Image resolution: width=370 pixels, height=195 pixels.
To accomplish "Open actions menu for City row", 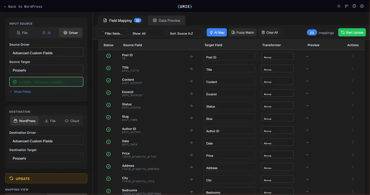I will click(353, 179).
